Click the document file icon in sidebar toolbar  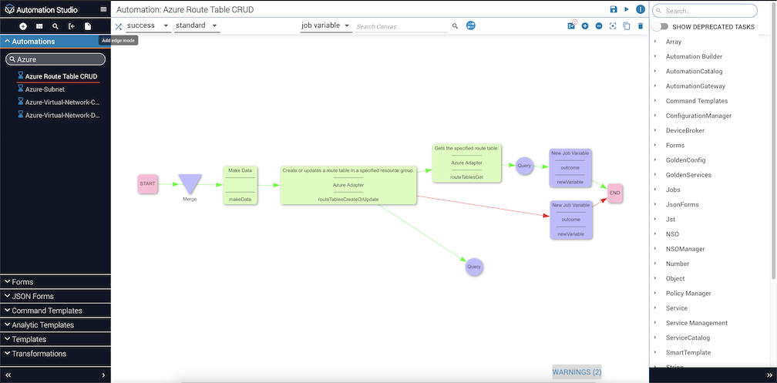[88, 26]
